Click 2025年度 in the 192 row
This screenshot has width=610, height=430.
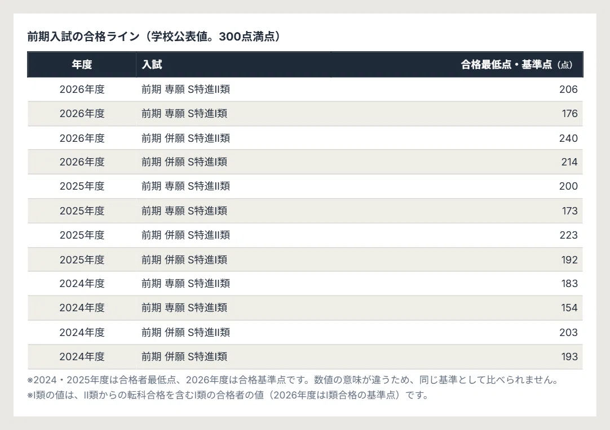(82, 260)
